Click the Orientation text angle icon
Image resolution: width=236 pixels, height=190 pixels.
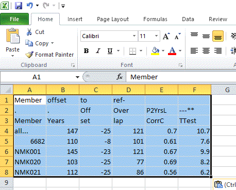point(233,36)
